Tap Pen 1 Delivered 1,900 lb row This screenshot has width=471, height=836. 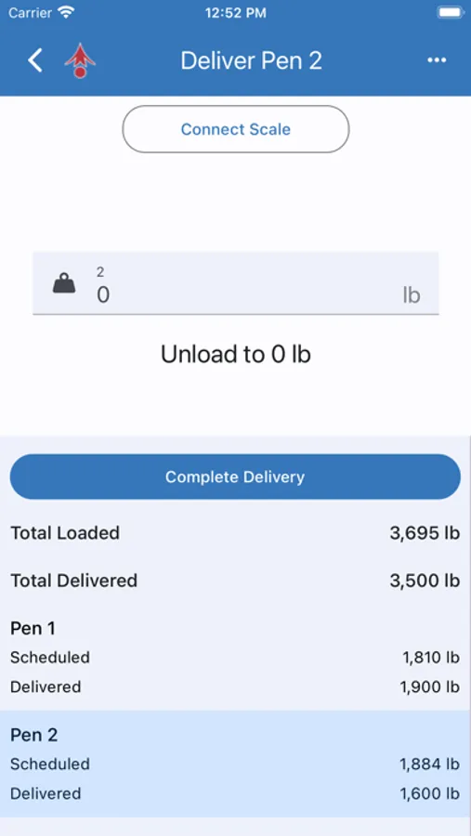[x=235, y=686]
